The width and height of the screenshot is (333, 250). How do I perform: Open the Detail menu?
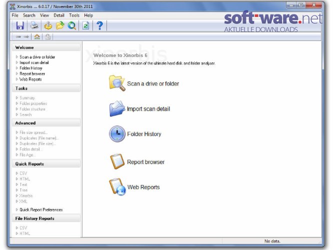pyautogui.click(x=59, y=15)
